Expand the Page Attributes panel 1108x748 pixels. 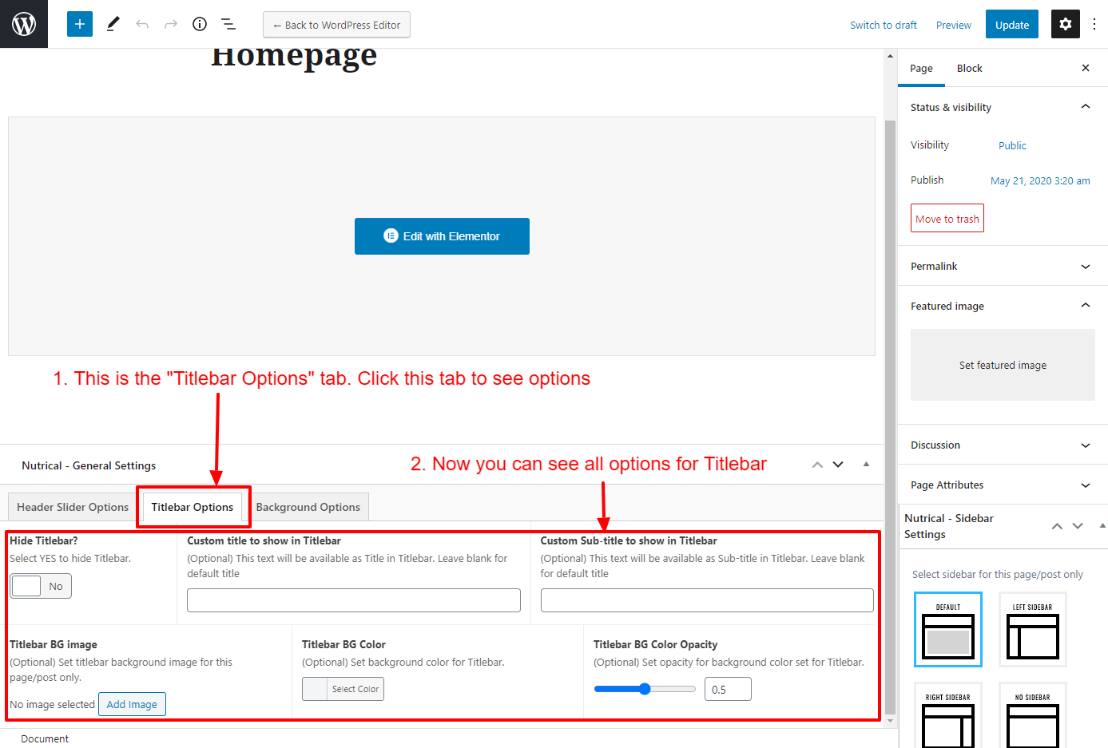1003,485
